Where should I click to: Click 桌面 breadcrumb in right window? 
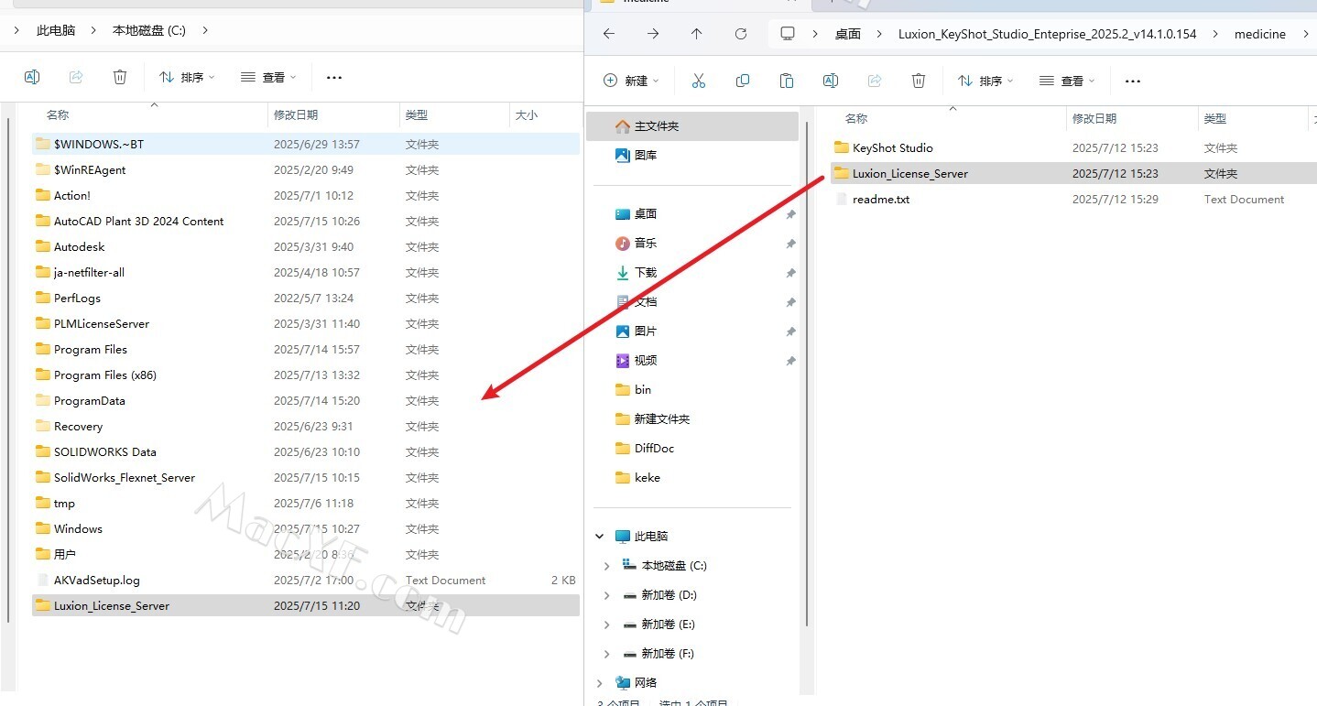click(x=848, y=34)
